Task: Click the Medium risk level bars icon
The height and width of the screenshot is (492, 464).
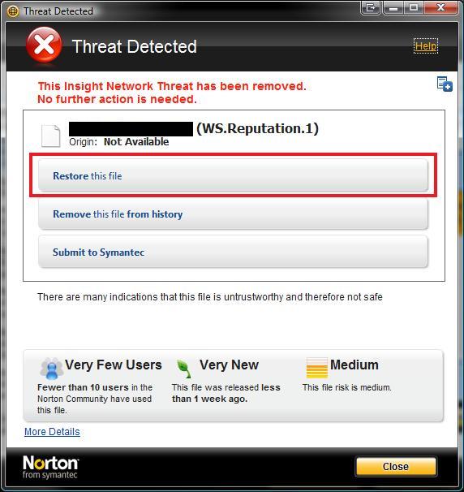Action: (x=316, y=368)
